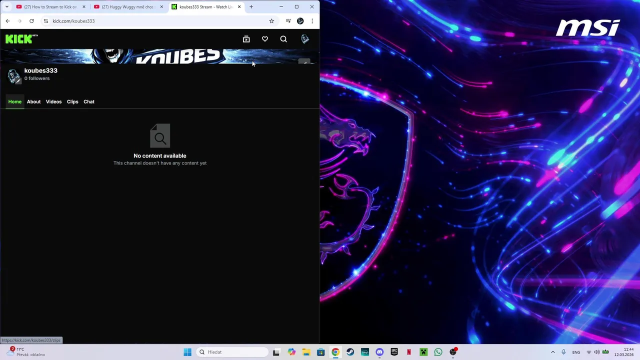Open Steam from the taskbar
640x360 pixels.
[x=350, y=352]
